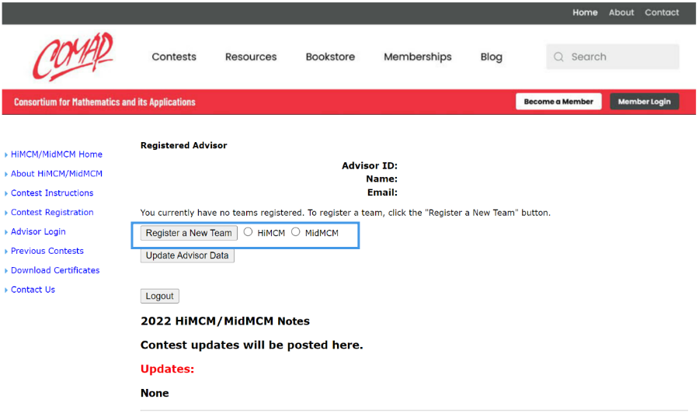Viewport: 699px width, 413px height.
Task: Click the COMAP logo
Action: pyautogui.click(x=73, y=57)
